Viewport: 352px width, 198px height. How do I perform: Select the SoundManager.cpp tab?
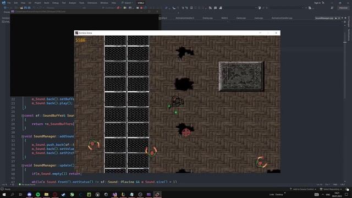coord(324,18)
